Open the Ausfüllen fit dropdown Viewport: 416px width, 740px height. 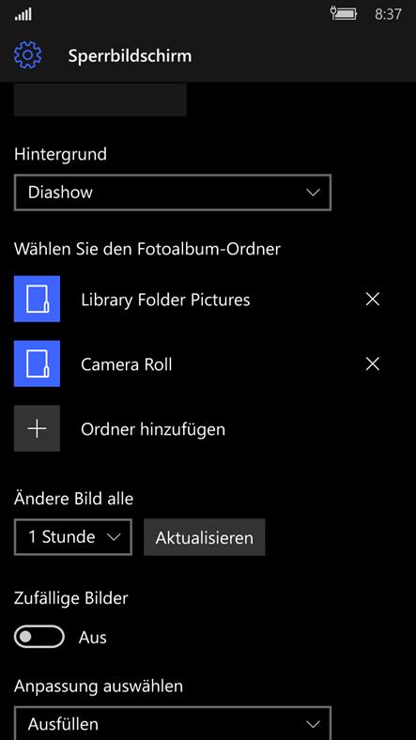point(173,723)
